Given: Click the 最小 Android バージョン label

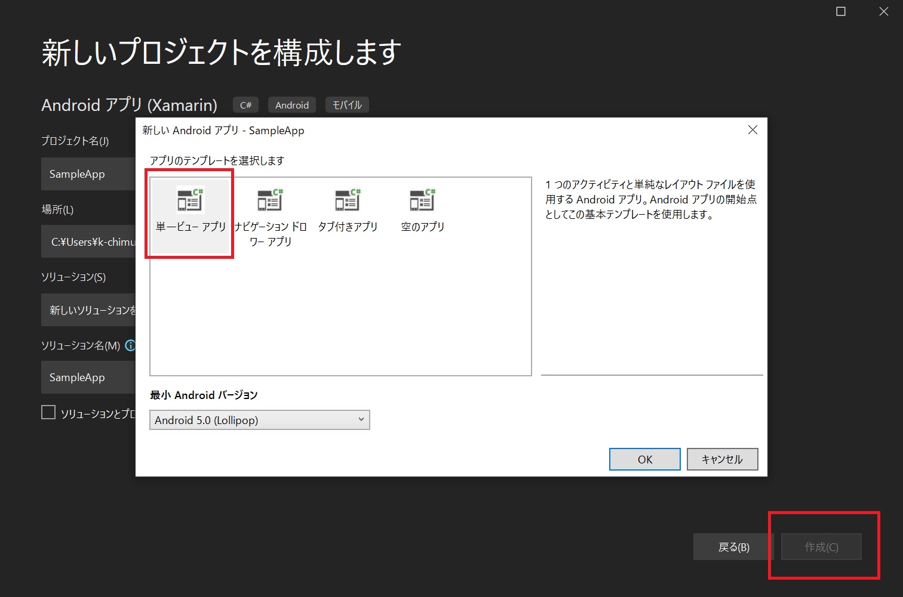Looking at the screenshot, I should (x=204, y=395).
